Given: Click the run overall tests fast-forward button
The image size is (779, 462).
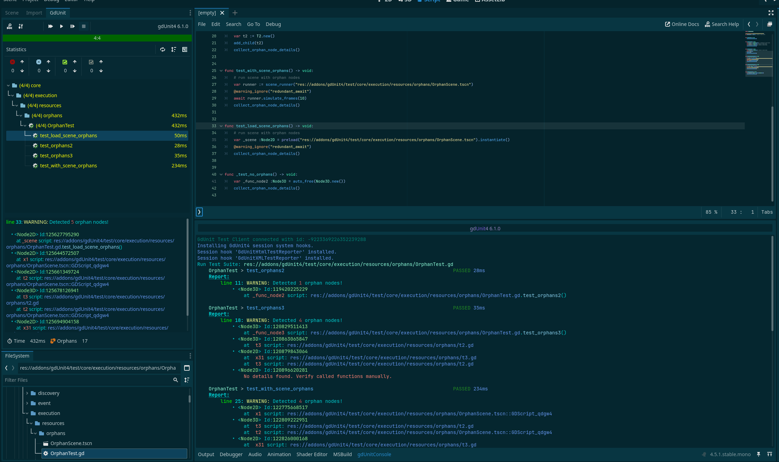Looking at the screenshot, I should (51, 26).
